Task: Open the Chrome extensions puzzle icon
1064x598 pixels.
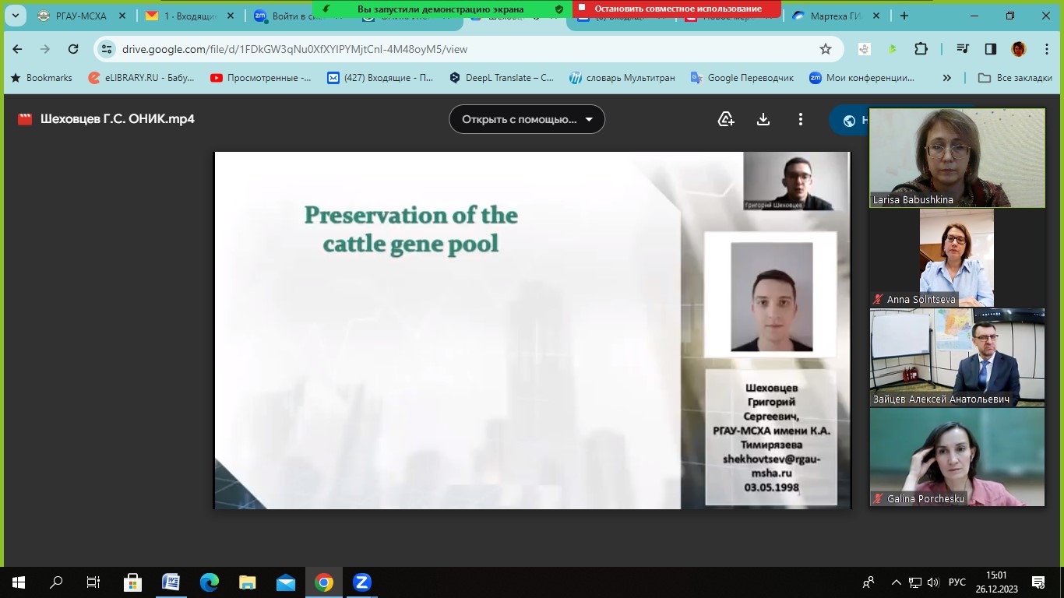Action: tap(921, 49)
